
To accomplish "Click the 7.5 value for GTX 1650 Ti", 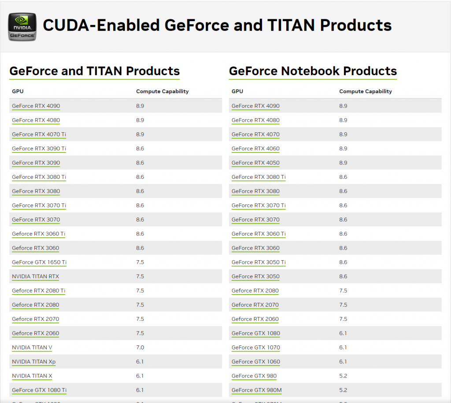I will coord(140,262).
